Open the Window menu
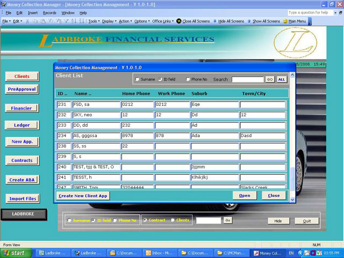The image size is (344, 258). 68,13
